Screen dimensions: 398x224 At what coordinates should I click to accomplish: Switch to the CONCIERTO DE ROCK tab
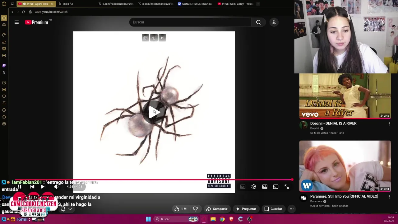[196, 4]
